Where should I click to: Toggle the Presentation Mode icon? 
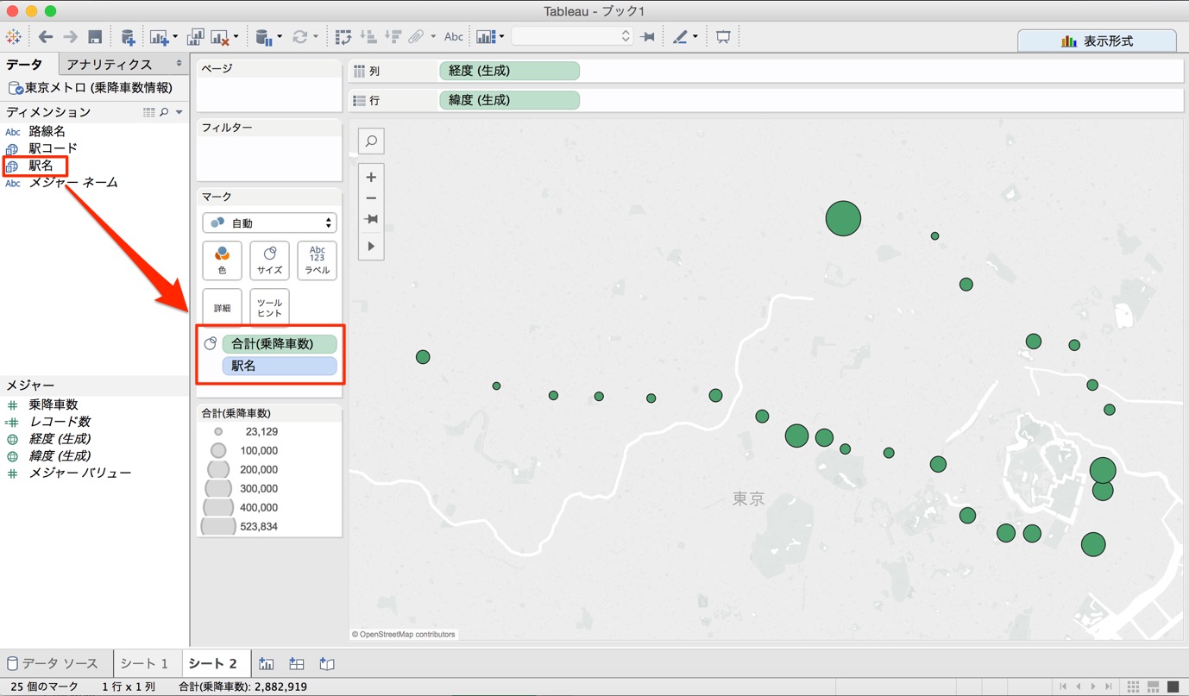(722, 36)
